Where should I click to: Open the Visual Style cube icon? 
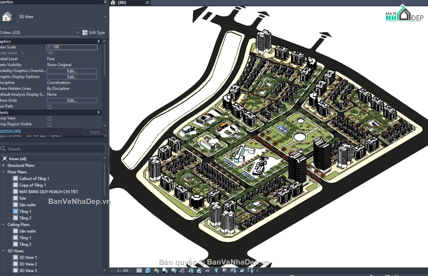pyautogui.click(x=148, y=270)
